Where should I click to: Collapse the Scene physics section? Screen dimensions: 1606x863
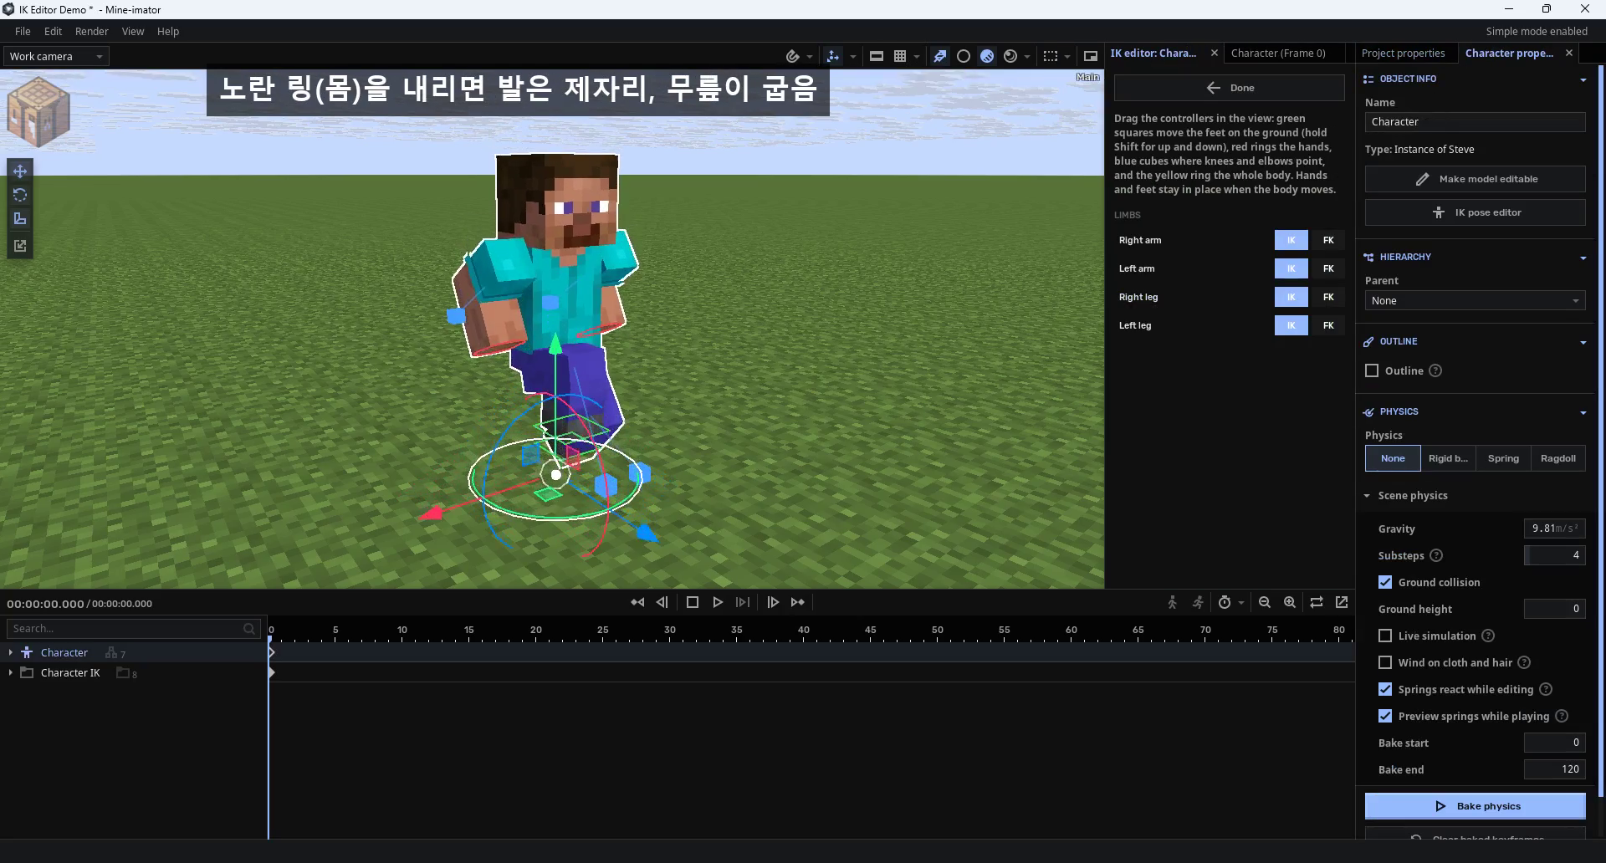pyautogui.click(x=1367, y=496)
